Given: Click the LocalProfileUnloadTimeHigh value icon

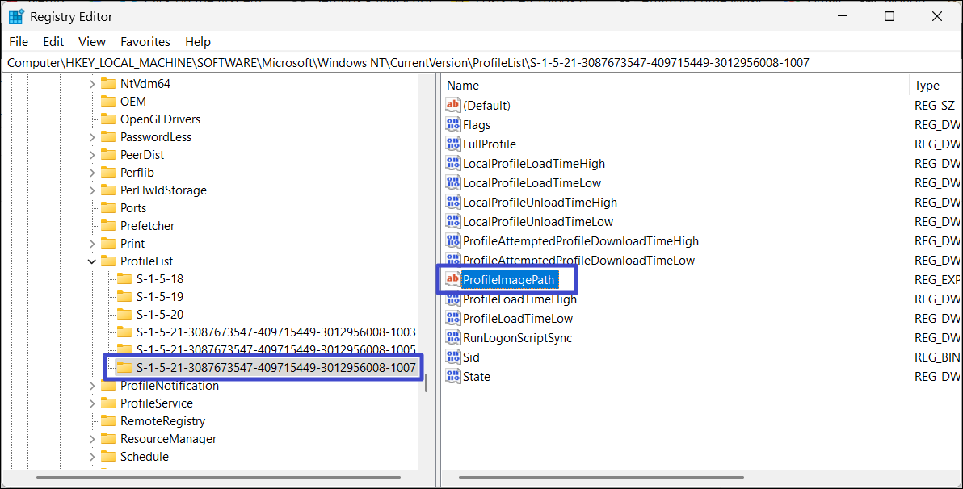Looking at the screenshot, I should pyautogui.click(x=453, y=202).
